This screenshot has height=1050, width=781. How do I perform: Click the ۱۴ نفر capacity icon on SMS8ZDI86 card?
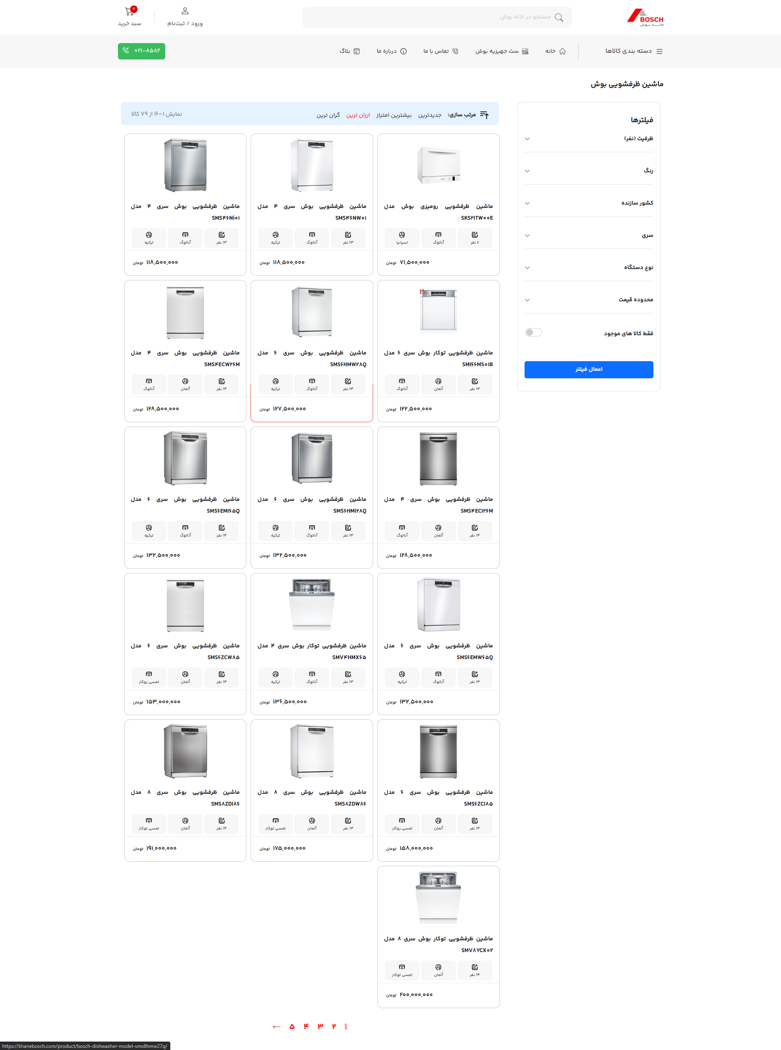pos(222,821)
